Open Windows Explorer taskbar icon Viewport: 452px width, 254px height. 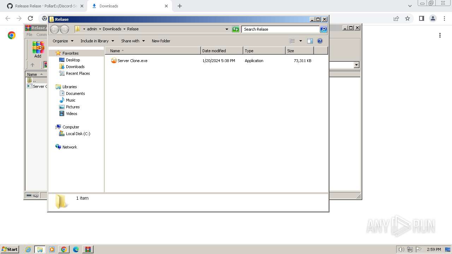[40, 249]
